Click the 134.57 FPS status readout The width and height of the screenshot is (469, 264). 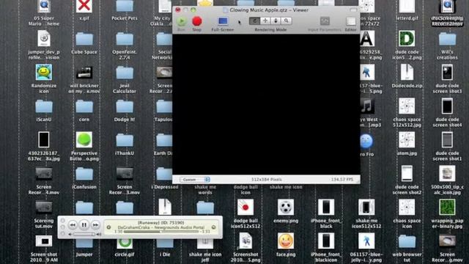click(342, 180)
